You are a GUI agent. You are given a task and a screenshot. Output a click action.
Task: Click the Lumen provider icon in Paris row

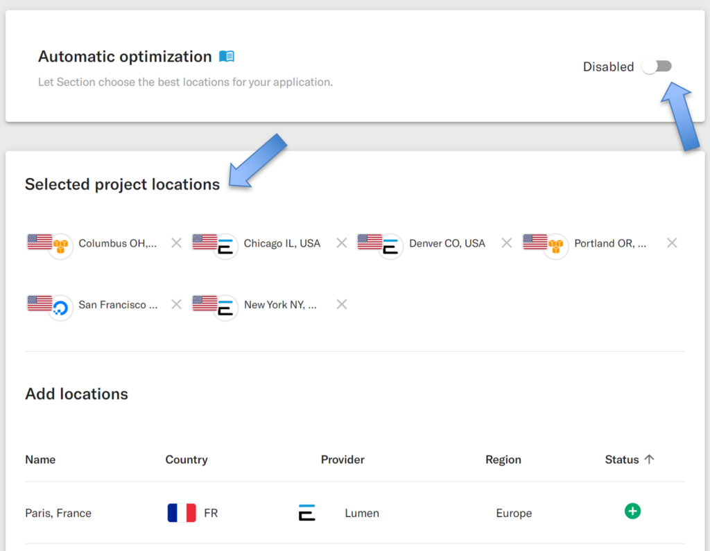(x=307, y=512)
